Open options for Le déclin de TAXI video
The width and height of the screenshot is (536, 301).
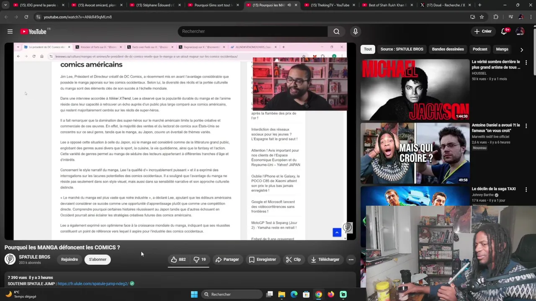click(x=526, y=189)
